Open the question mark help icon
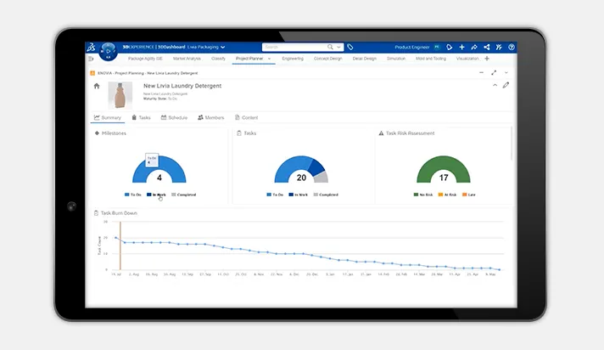604x350 pixels. (x=512, y=47)
